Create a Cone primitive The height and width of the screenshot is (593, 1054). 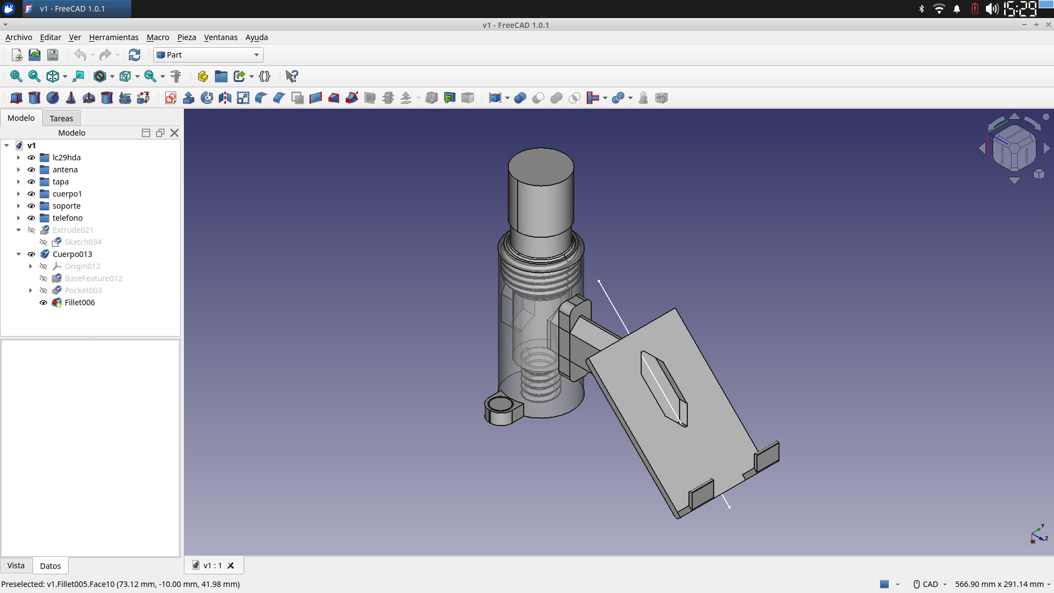71,98
